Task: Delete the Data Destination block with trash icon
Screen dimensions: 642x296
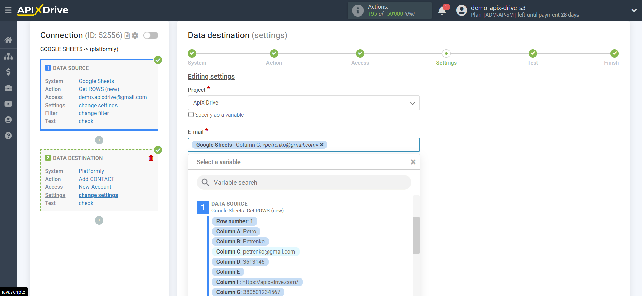Action: pos(151,158)
